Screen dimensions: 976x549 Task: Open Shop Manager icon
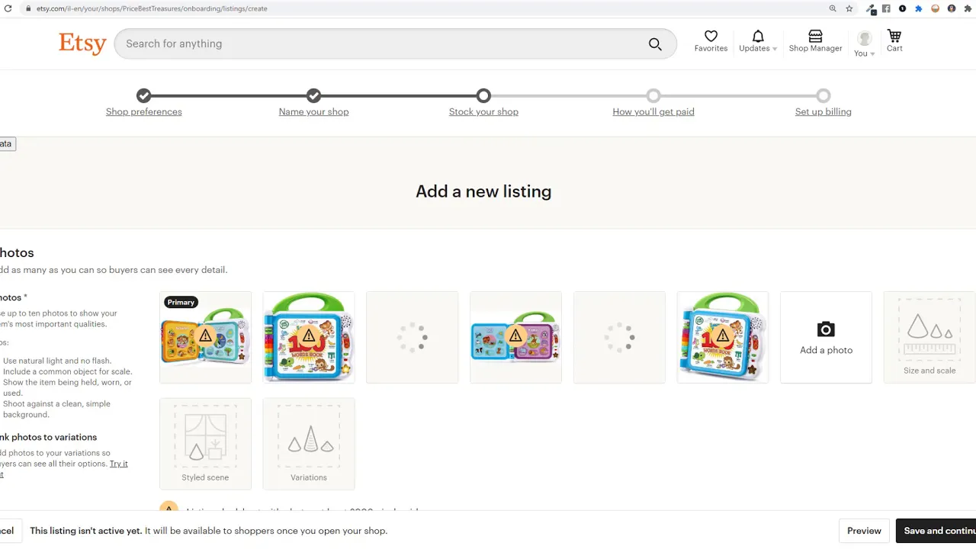coord(815,36)
